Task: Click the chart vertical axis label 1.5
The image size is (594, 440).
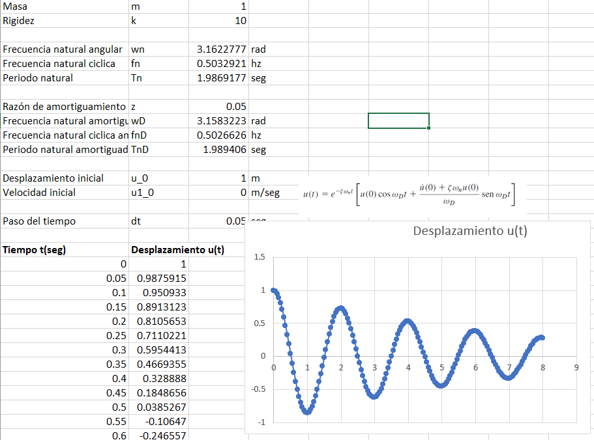Action: [260, 257]
